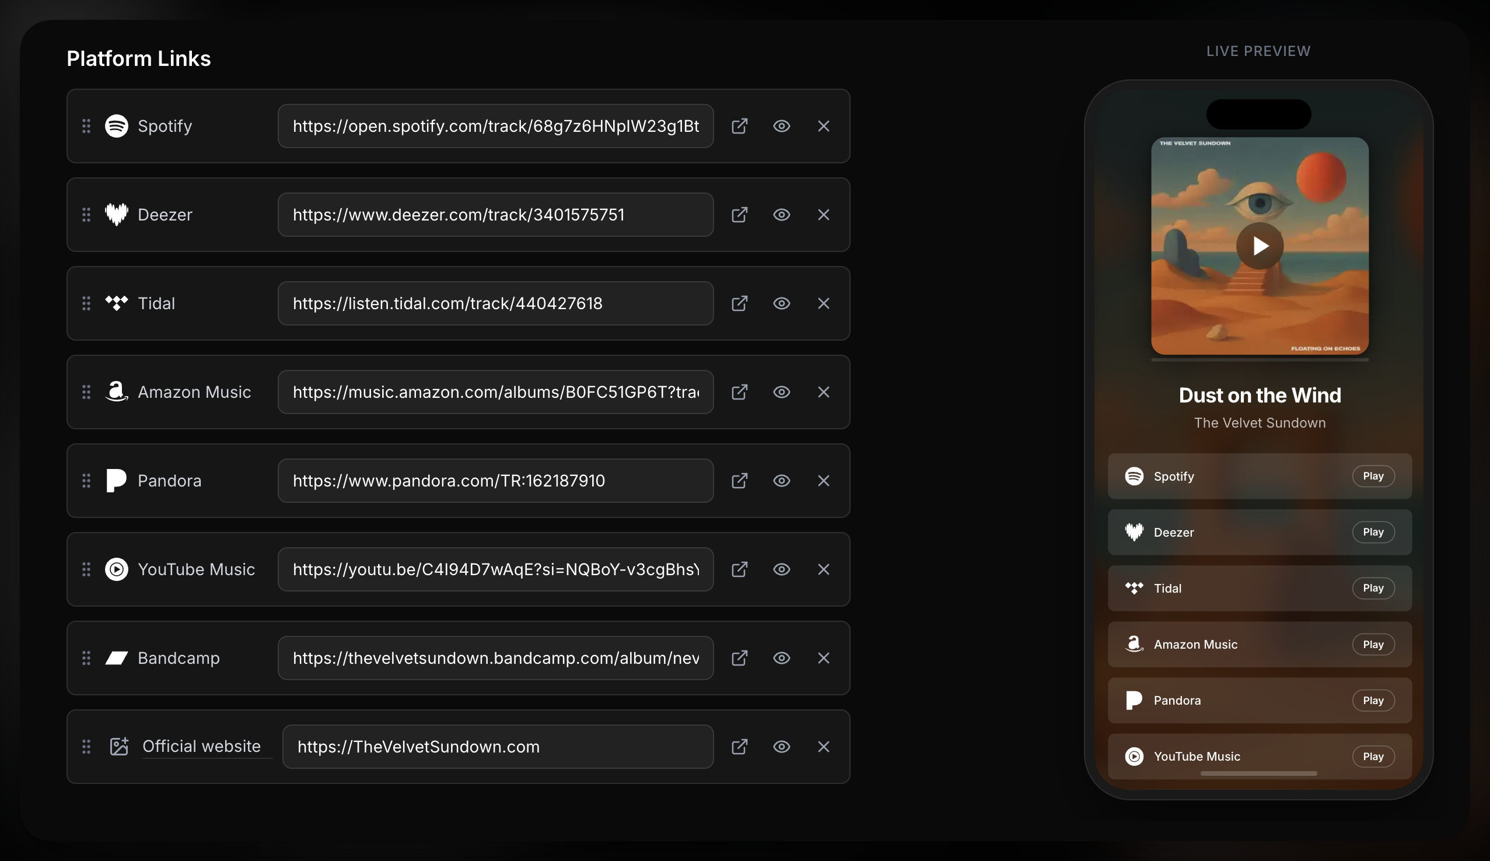Open the Tidal URL in a new tab
1490x861 pixels.
pyautogui.click(x=740, y=303)
